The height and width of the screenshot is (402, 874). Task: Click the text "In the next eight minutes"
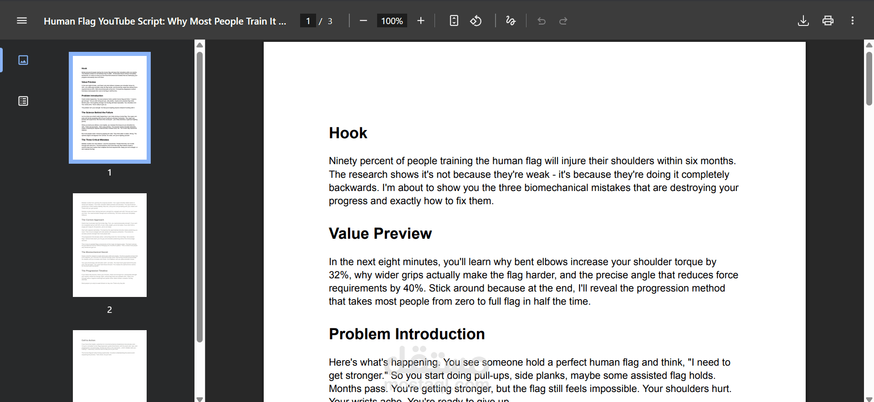[385, 262]
